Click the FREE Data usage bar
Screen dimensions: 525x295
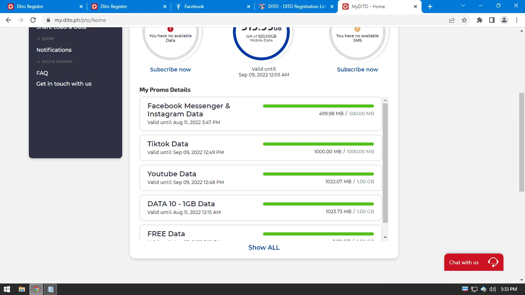(x=318, y=234)
